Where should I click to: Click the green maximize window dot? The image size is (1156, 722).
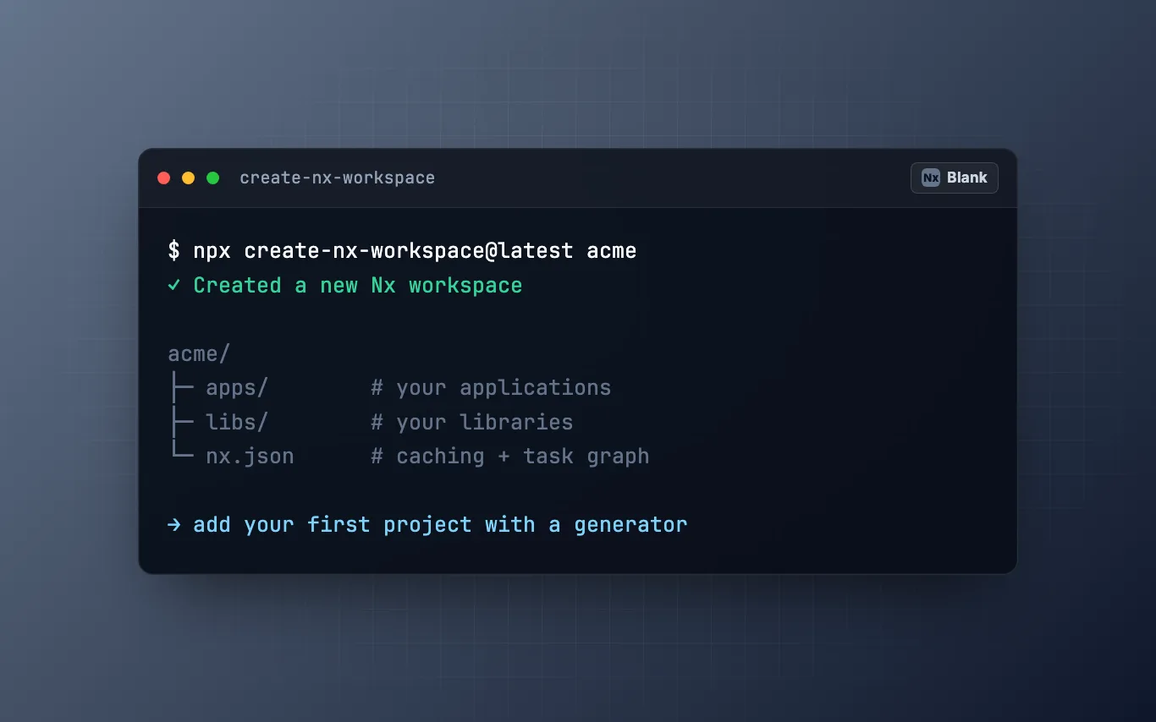point(213,178)
